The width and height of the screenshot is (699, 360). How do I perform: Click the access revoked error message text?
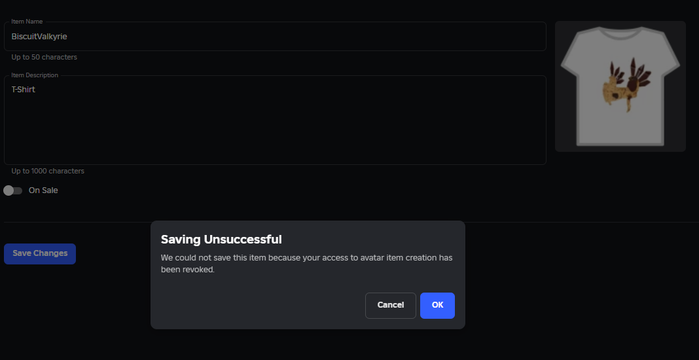[x=307, y=264]
